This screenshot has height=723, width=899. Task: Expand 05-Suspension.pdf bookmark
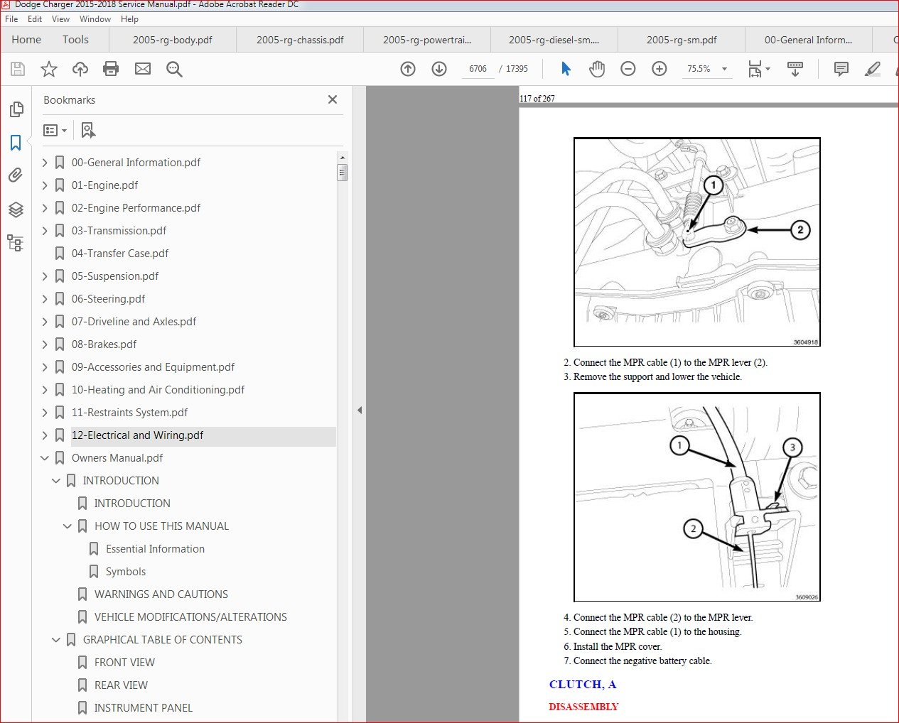click(45, 276)
